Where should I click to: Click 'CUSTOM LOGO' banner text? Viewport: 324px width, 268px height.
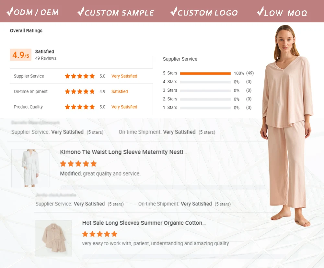coord(208,13)
